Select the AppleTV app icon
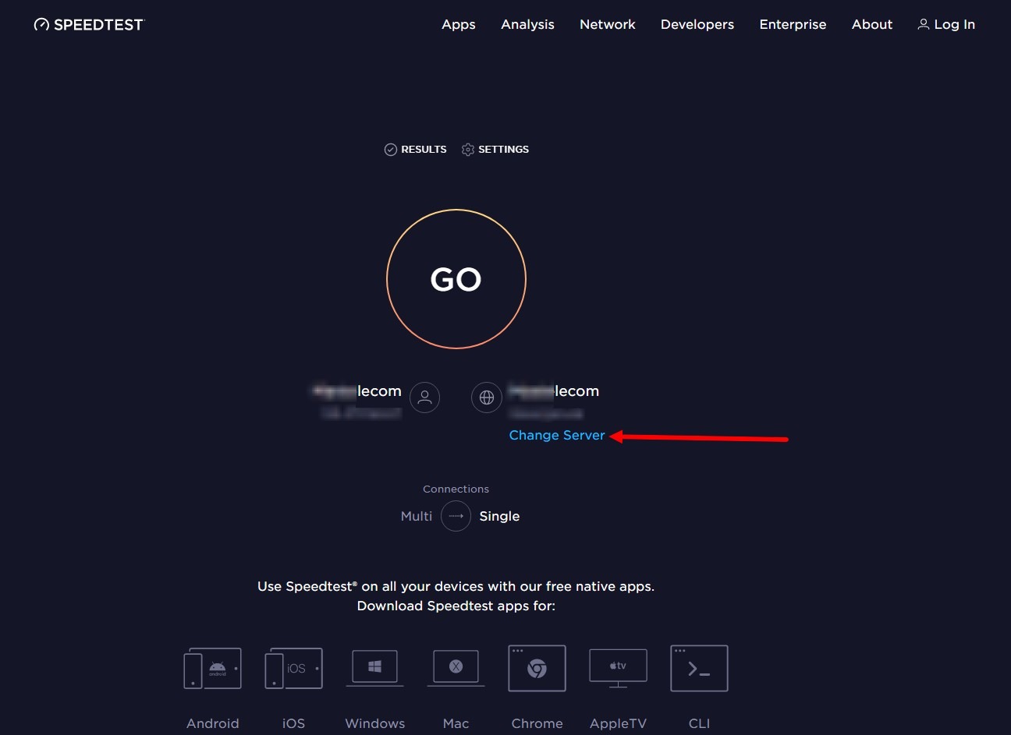 point(618,668)
